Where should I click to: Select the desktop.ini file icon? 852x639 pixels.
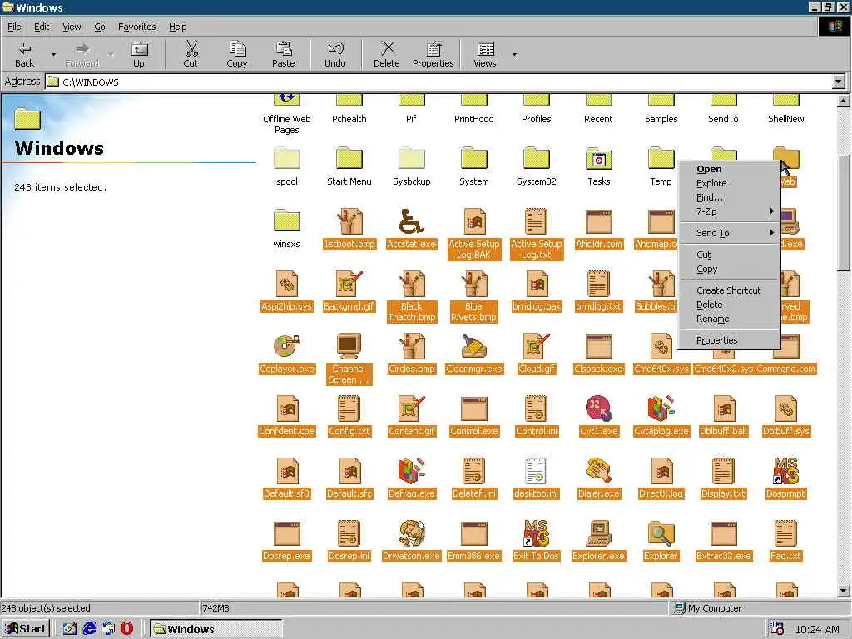point(537,471)
